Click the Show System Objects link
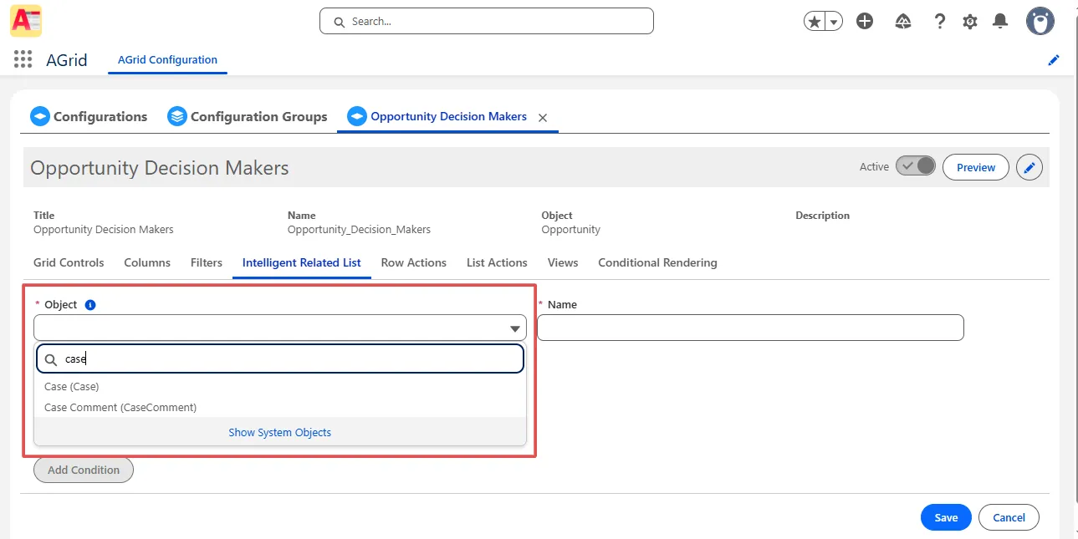This screenshot has height=539, width=1078. click(279, 432)
